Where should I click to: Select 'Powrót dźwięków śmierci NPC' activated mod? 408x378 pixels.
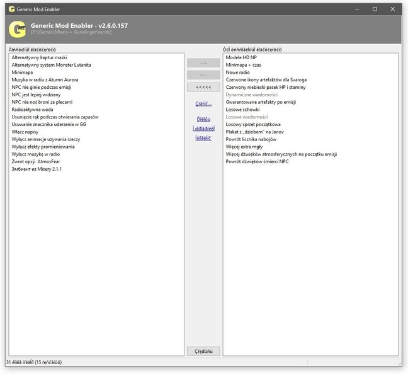(x=257, y=161)
